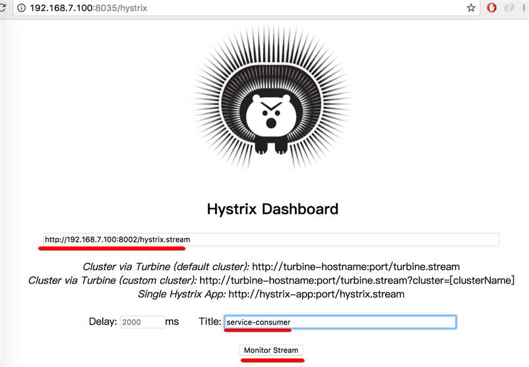The image size is (529, 367).
Task: Click the gray extension icon beside Opera
Action: pos(509,7)
